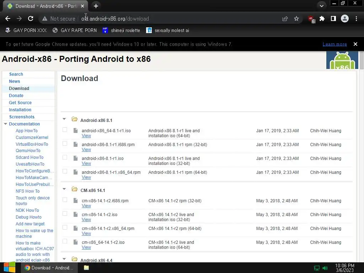364x273 pixels.
Task: Click the Android-x86 4.4 folder icon
Action: [x=75, y=259]
